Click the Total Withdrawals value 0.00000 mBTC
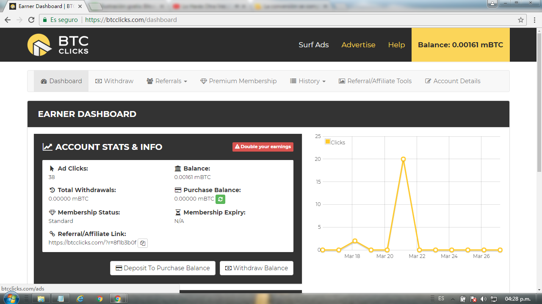 click(x=69, y=199)
